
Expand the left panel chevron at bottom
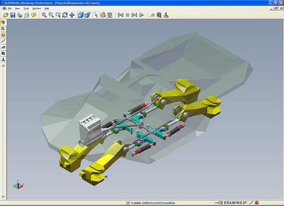click(3, 197)
